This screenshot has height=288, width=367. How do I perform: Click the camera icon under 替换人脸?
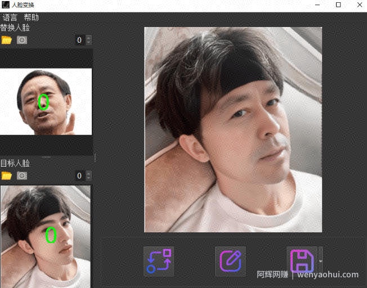coord(22,40)
